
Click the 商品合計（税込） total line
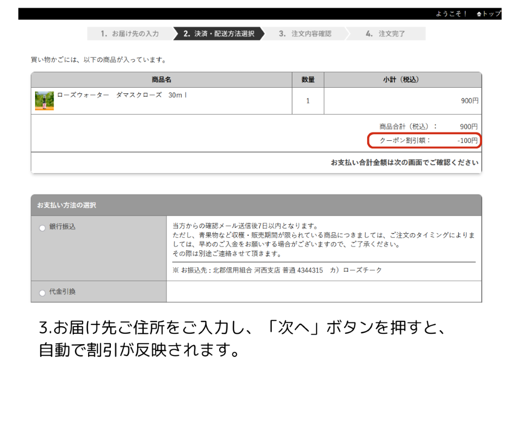click(428, 126)
